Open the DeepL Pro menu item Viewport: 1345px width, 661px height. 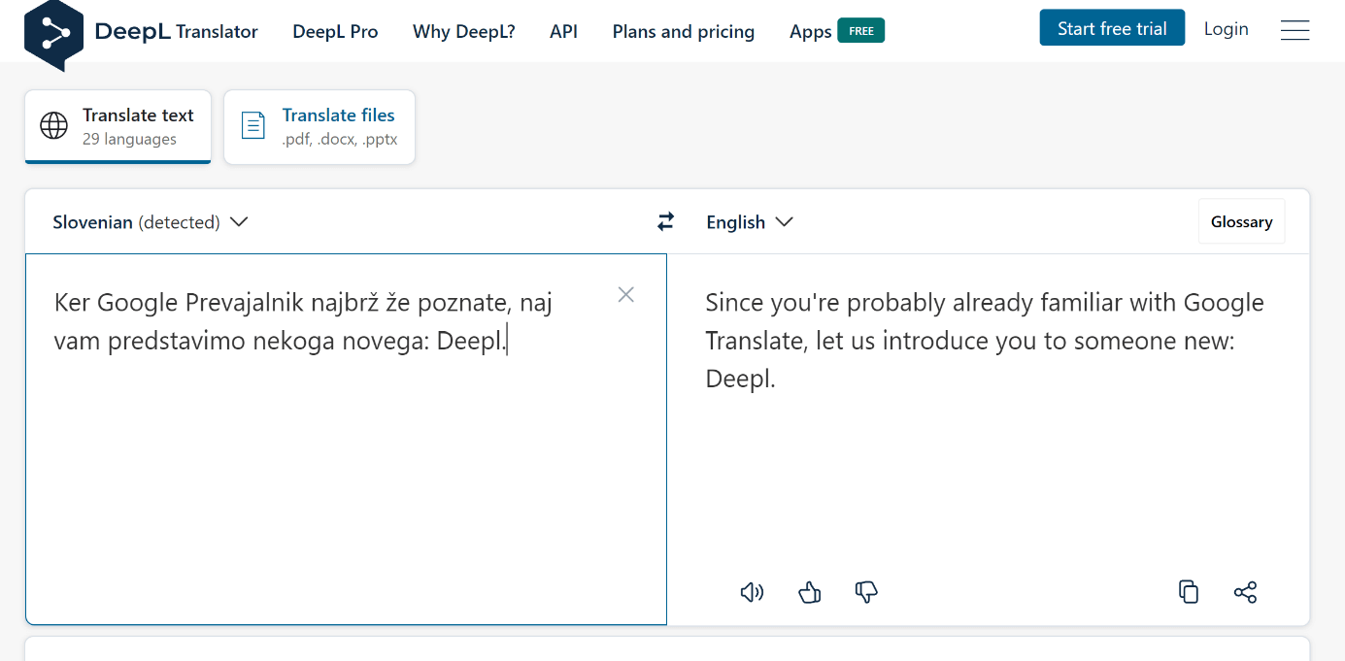[x=335, y=32]
